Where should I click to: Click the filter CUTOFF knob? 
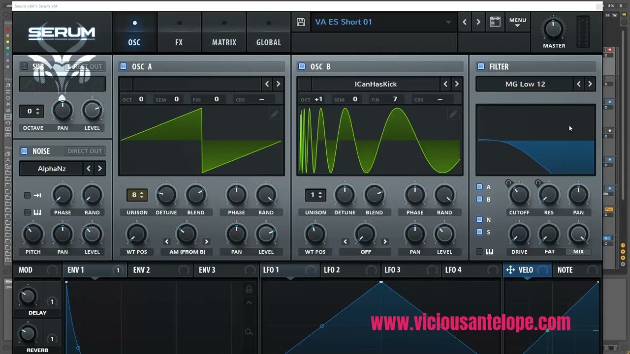point(519,195)
